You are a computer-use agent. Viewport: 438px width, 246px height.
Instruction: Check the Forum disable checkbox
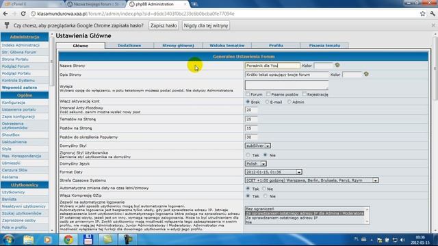(x=248, y=94)
